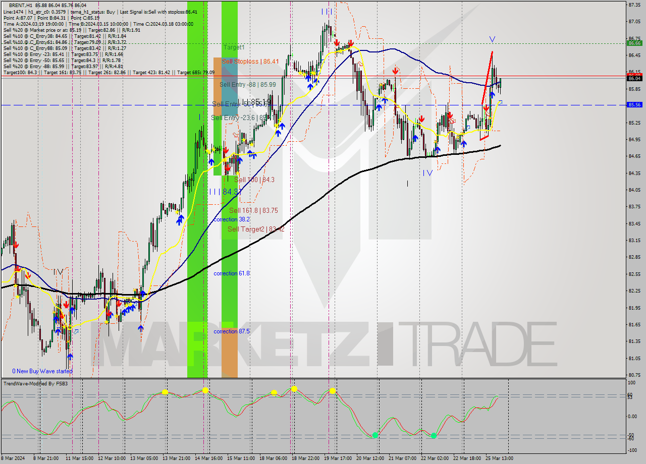646x464 pixels.
Task: Click the 'Sell Target2 | 83.42' label
Action: tap(256, 229)
